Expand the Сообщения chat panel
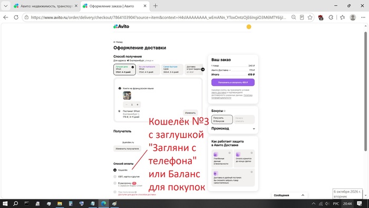 point(289,195)
